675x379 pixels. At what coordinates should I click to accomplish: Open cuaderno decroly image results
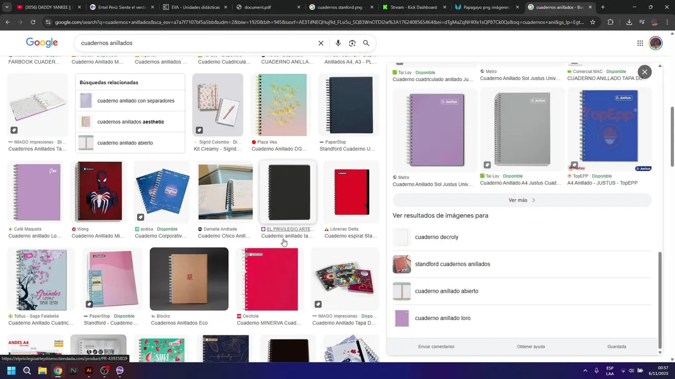(x=522, y=237)
